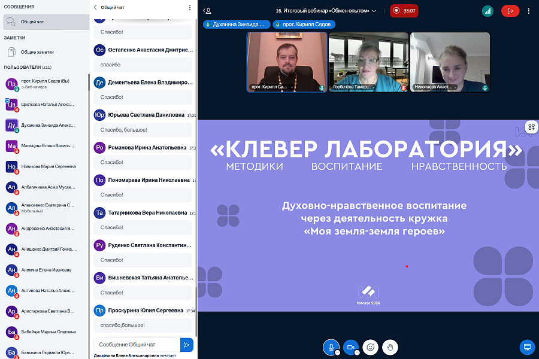The height and width of the screenshot is (359, 539).
Task: Click Проскурина Юлия Сергеевна chat avatar
Action: 99,311
